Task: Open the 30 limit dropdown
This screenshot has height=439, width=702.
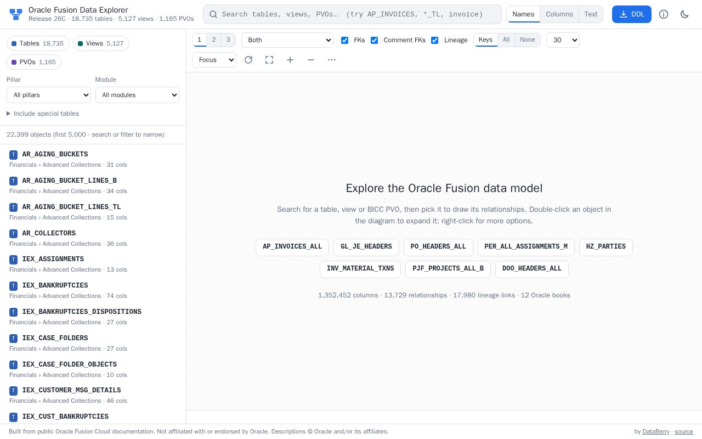Action: click(x=563, y=40)
